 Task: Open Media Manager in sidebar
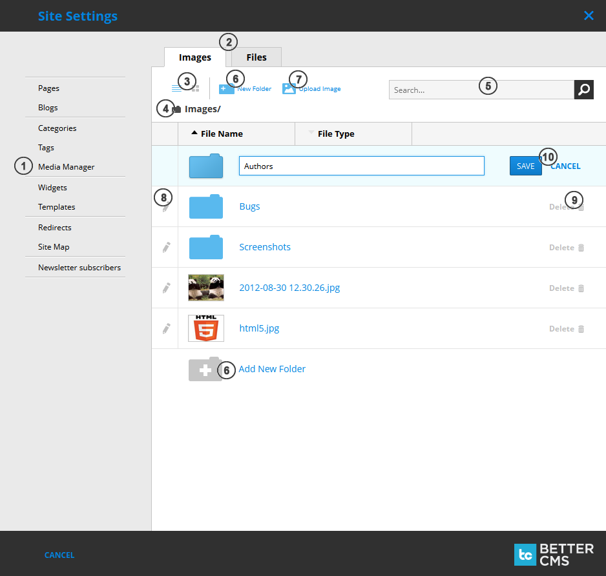point(66,167)
